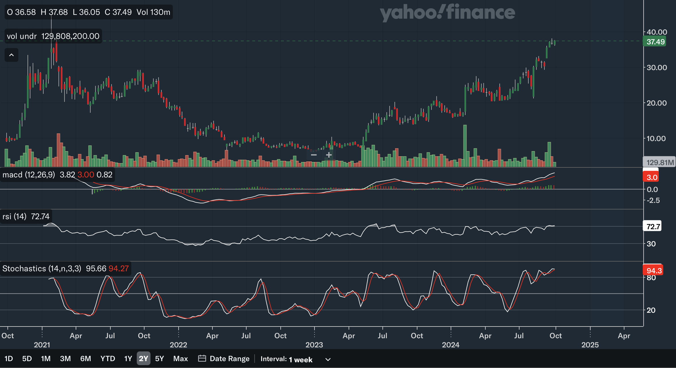The image size is (676, 368).
Task: Click the macd (12,26,9) label
Action: tap(29, 175)
